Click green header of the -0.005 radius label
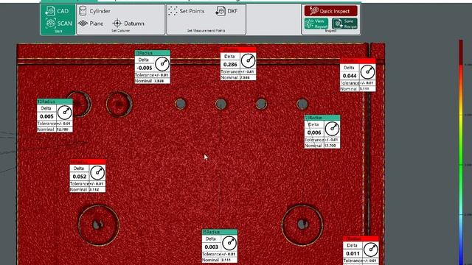The width and height of the screenshot is (472, 265). click(x=153, y=53)
